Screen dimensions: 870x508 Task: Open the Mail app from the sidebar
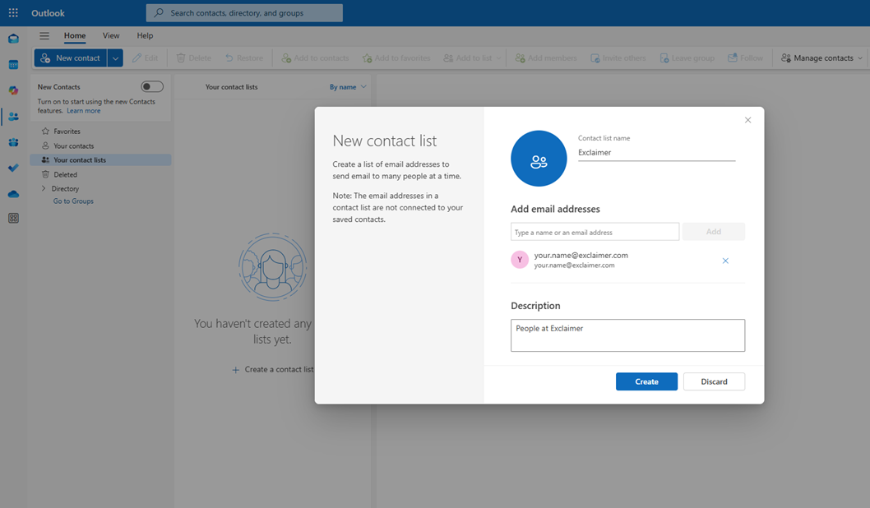coord(12,38)
